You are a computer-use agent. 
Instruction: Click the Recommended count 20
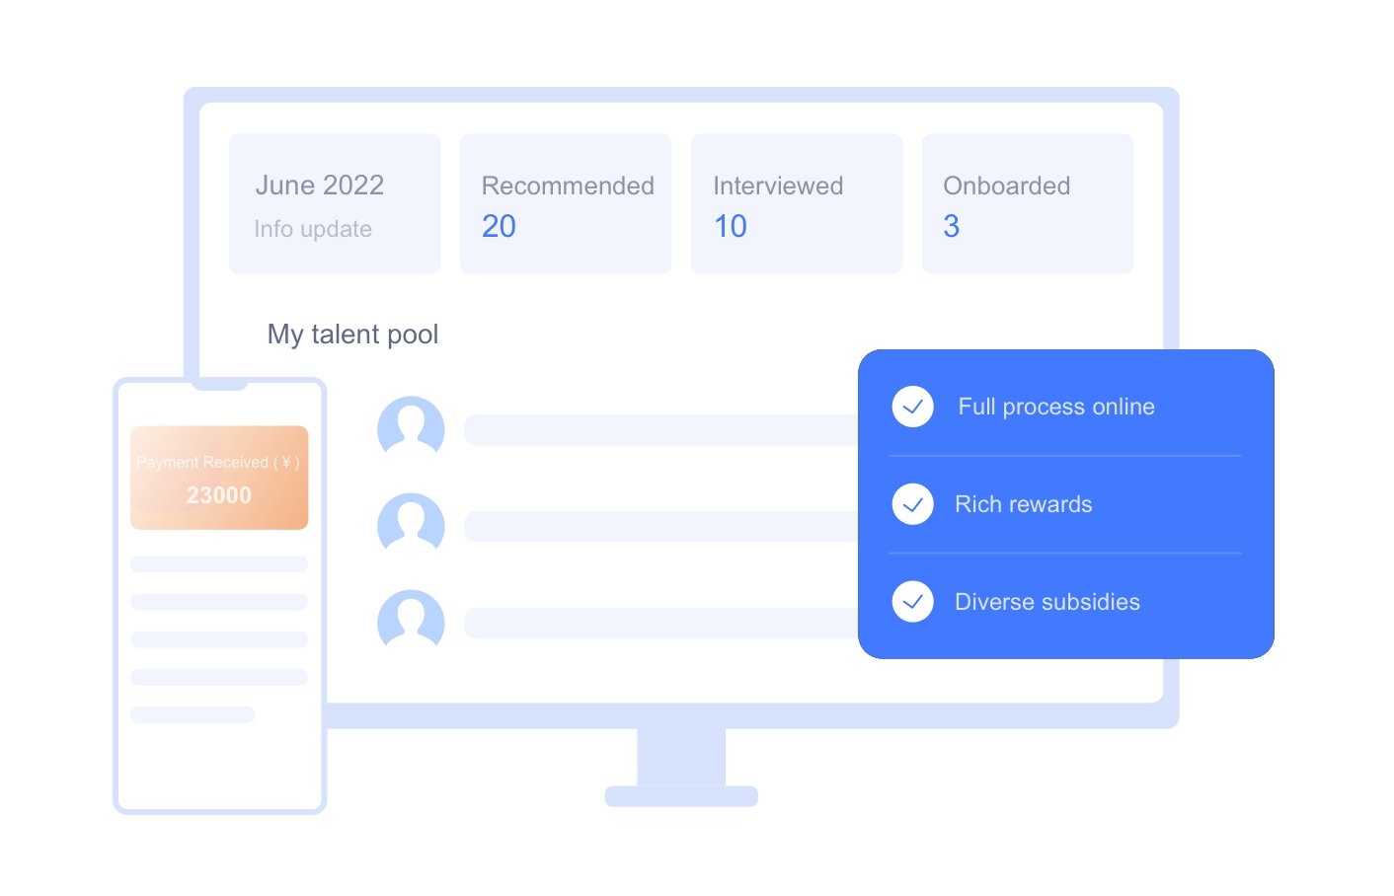coord(499,226)
